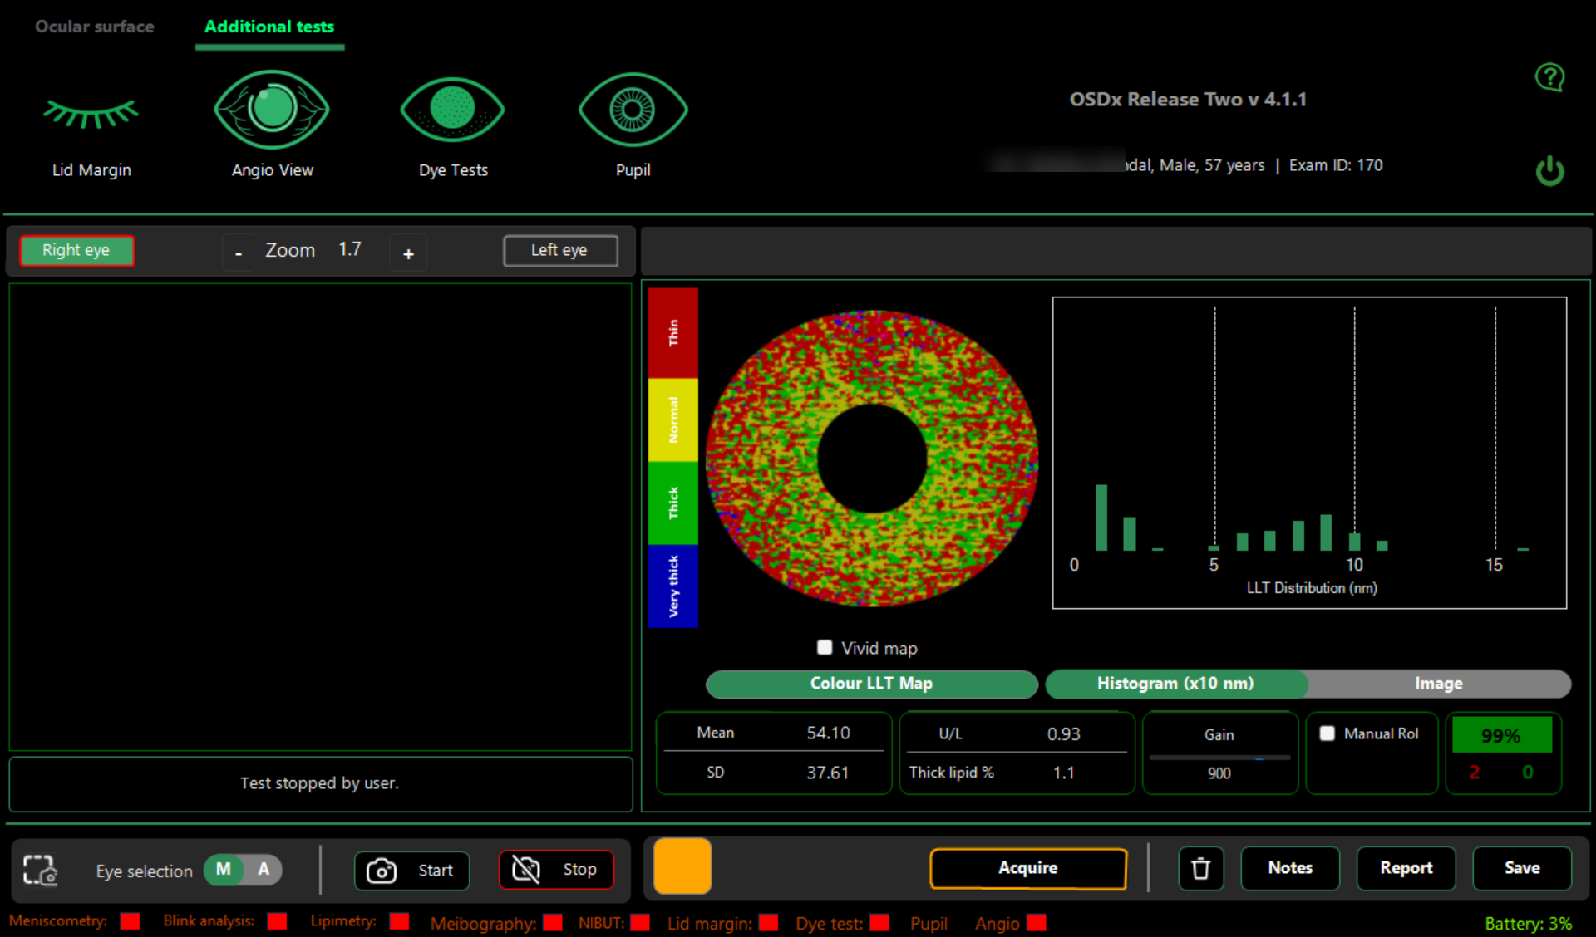Open the Notes button
This screenshot has height=937, width=1596.
point(1290,868)
